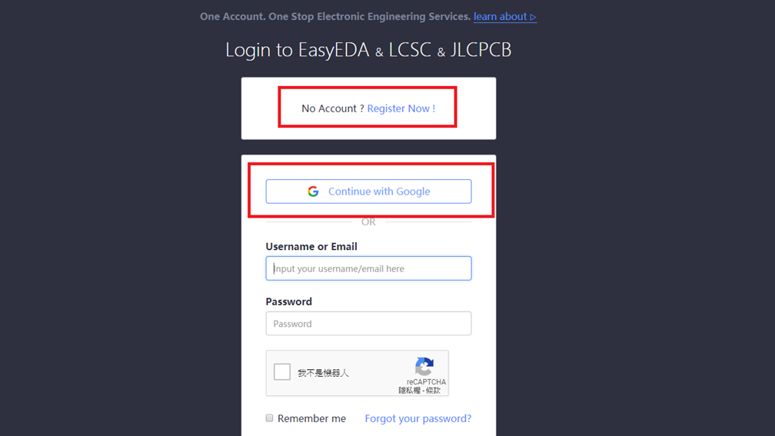The width and height of the screenshot is (775, 436).
Task: Click the Login to EasyEDA heading
Action: coord(368,49)
